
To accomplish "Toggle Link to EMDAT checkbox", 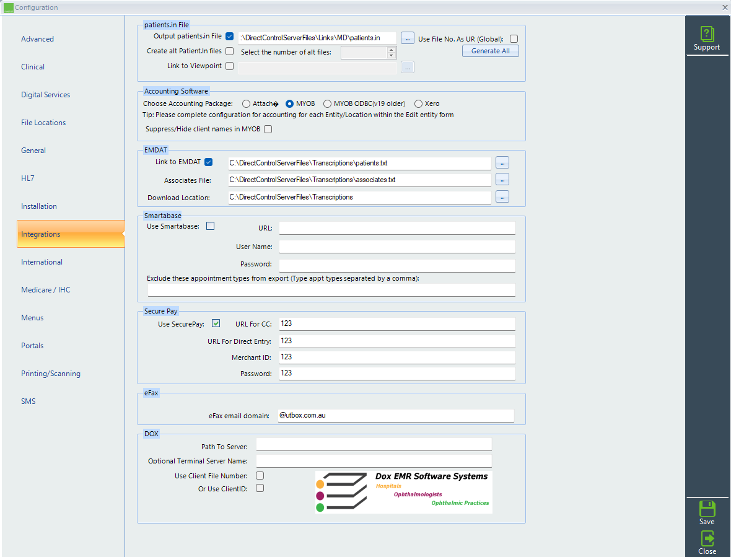I will pos(208,162).
